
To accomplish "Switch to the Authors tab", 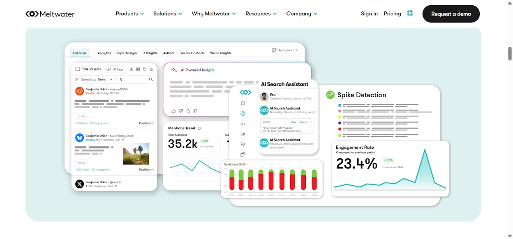I will 169,53.
